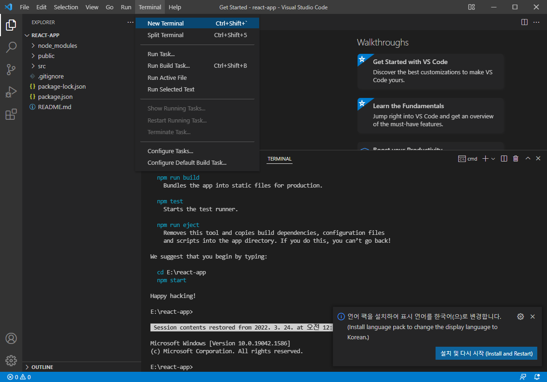Image resolution: width=547 pixels, height=382 pixels.
Task: Click 'Happy hacking!' terminal line
Action: click(x=173, y=296)
